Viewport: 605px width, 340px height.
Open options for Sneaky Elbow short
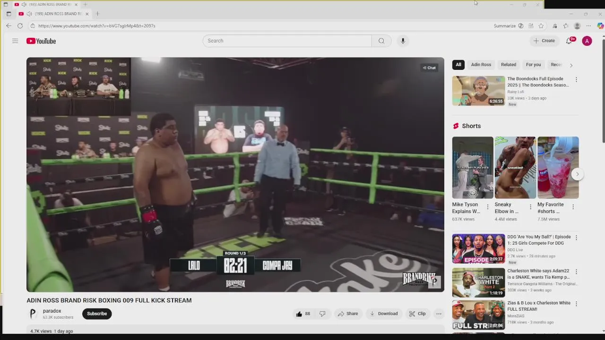(x=530, y=207)
